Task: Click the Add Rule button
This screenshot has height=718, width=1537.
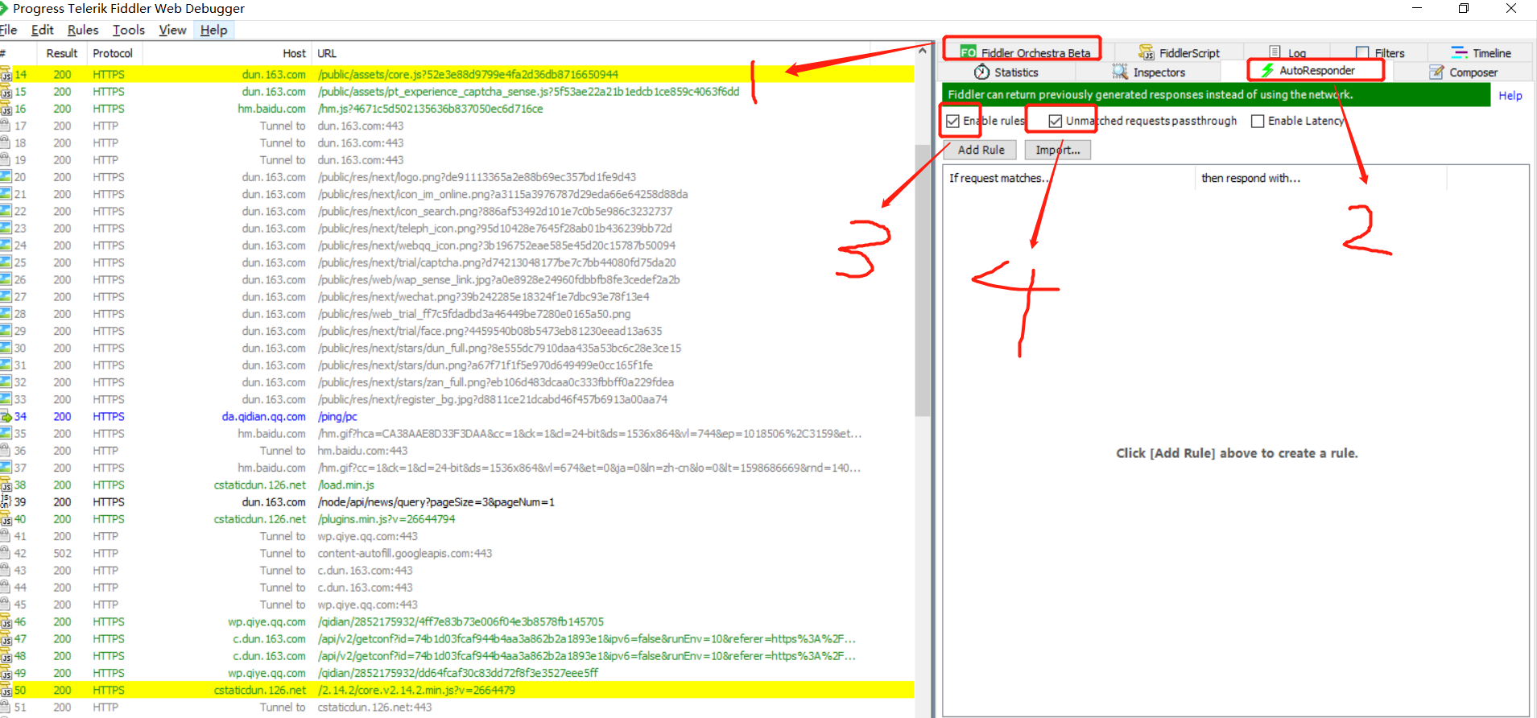Action: tap(981, 150)
